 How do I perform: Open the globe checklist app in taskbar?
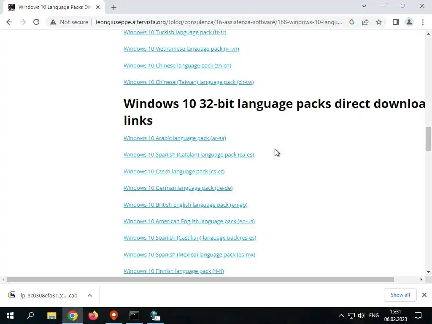point(155,316)
